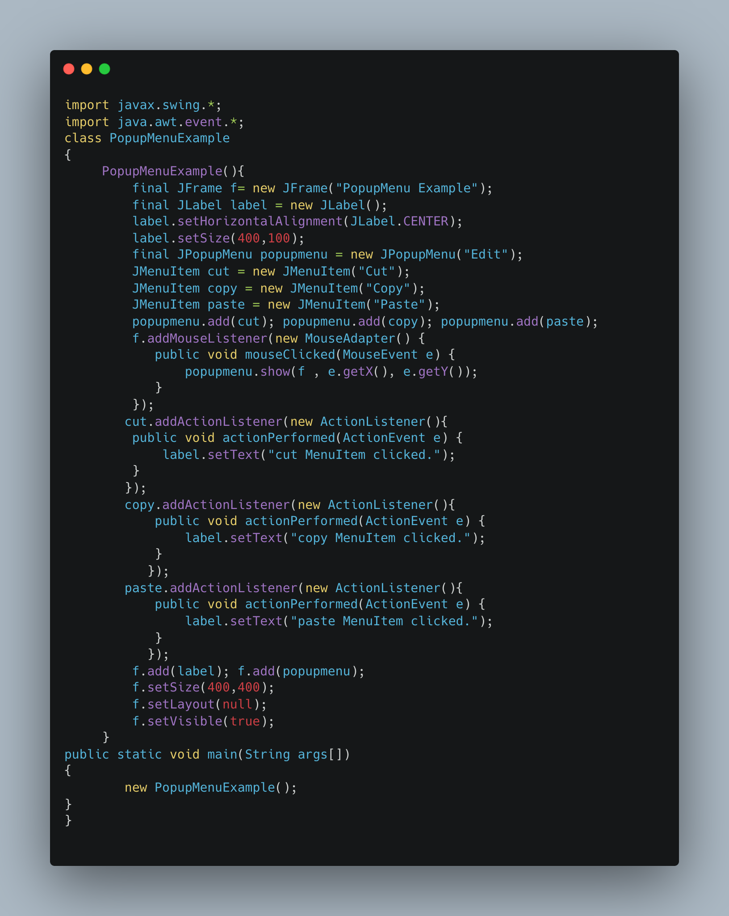The image size is (729, 916).
Task: Click the "Edit" string in the JPopupMenu constructor
Action: pyautogui.click(x=486, y=254)
